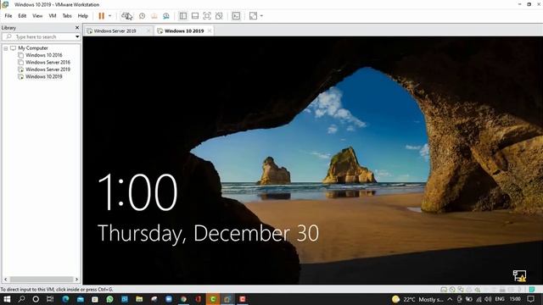Select My Computer in the library
Image resolution: width=543 pixels, height=305 pixels.
tap(33, 48)
